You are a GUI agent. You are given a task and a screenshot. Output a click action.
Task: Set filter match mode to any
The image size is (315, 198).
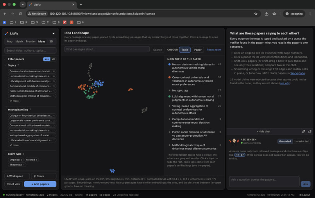[x=47, y=59]
